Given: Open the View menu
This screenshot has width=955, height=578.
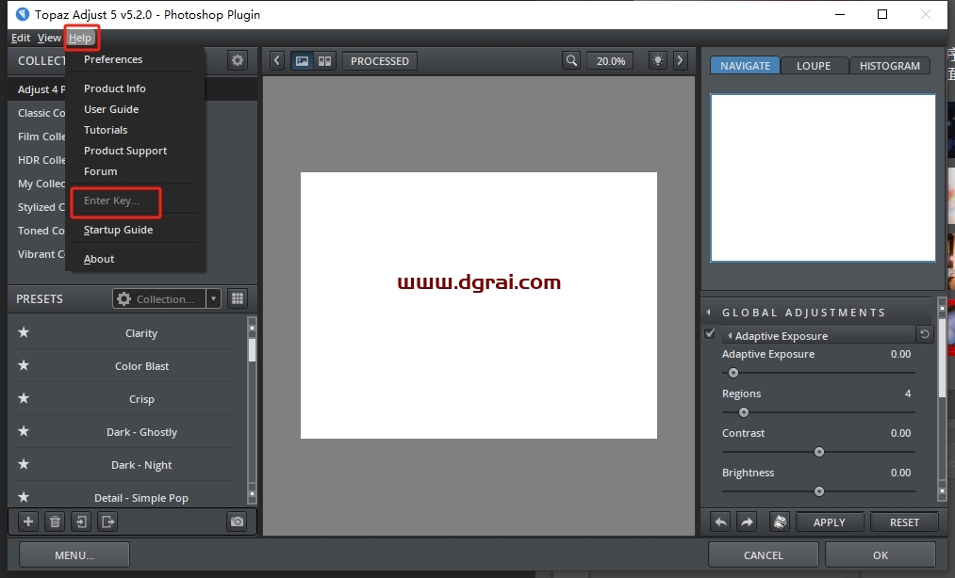Looking at the screenshot, I should tap(49, 38).
